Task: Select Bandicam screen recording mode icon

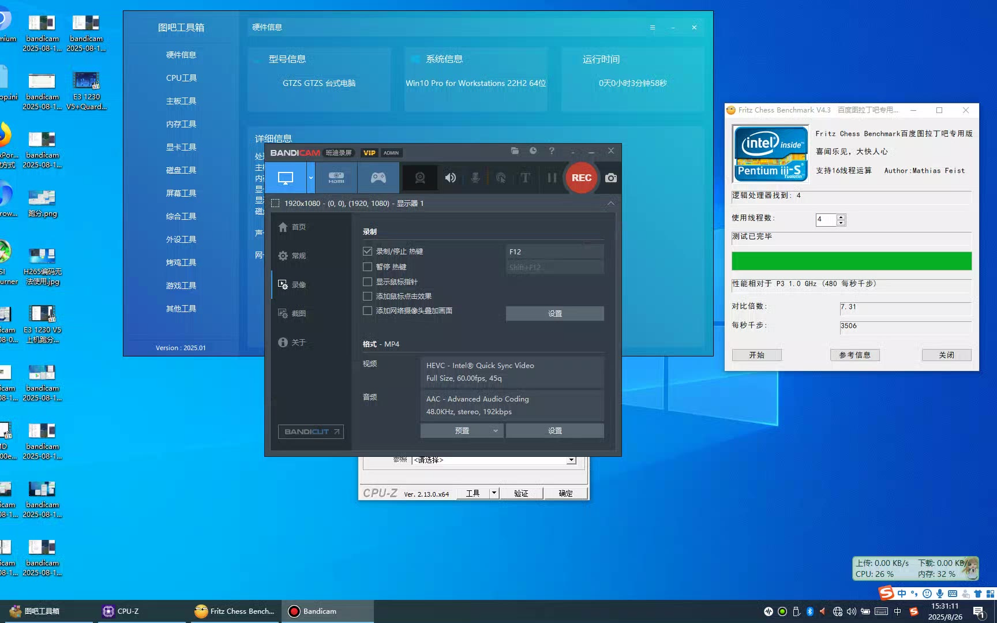Action: click(286, 178)
